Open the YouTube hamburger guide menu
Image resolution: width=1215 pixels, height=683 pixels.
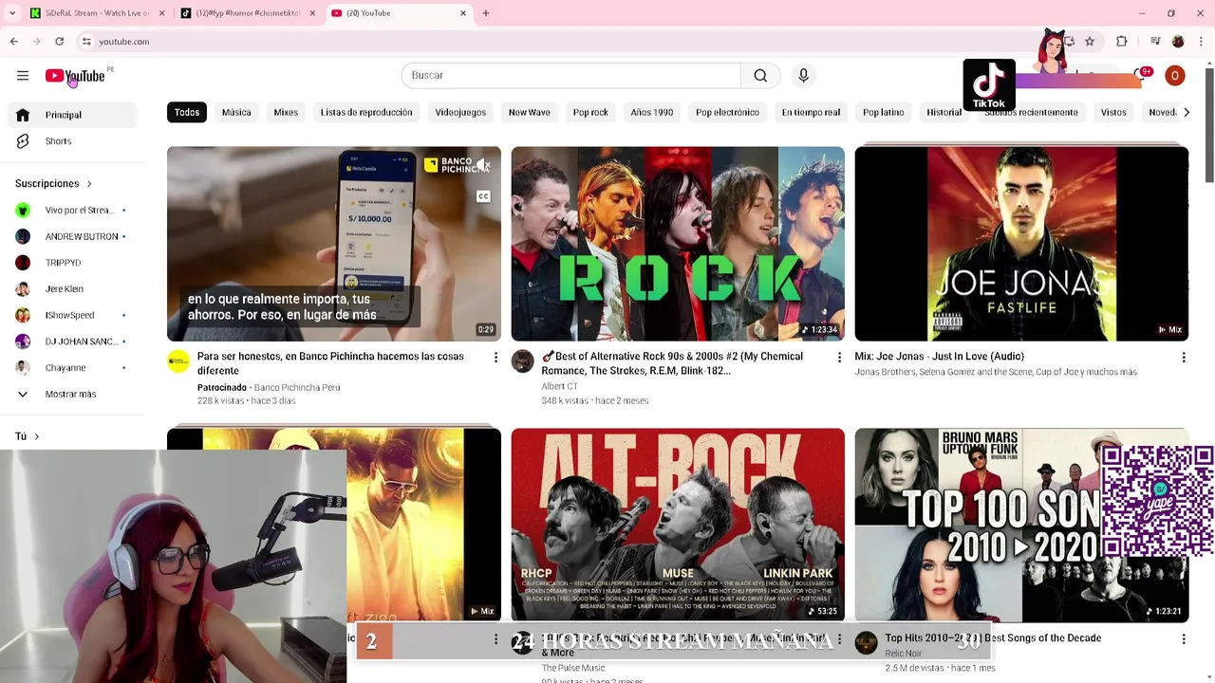(23, 76)
